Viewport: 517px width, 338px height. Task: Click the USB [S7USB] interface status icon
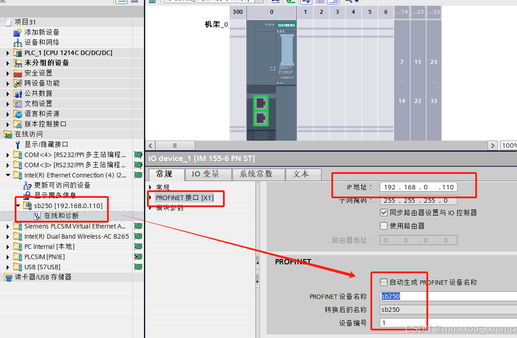point(139,267)
